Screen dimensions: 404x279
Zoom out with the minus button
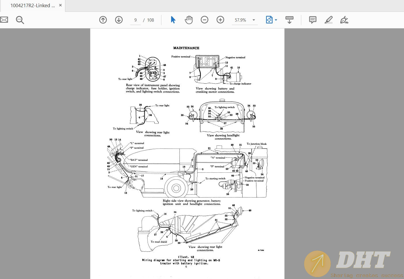coord(205,20)
